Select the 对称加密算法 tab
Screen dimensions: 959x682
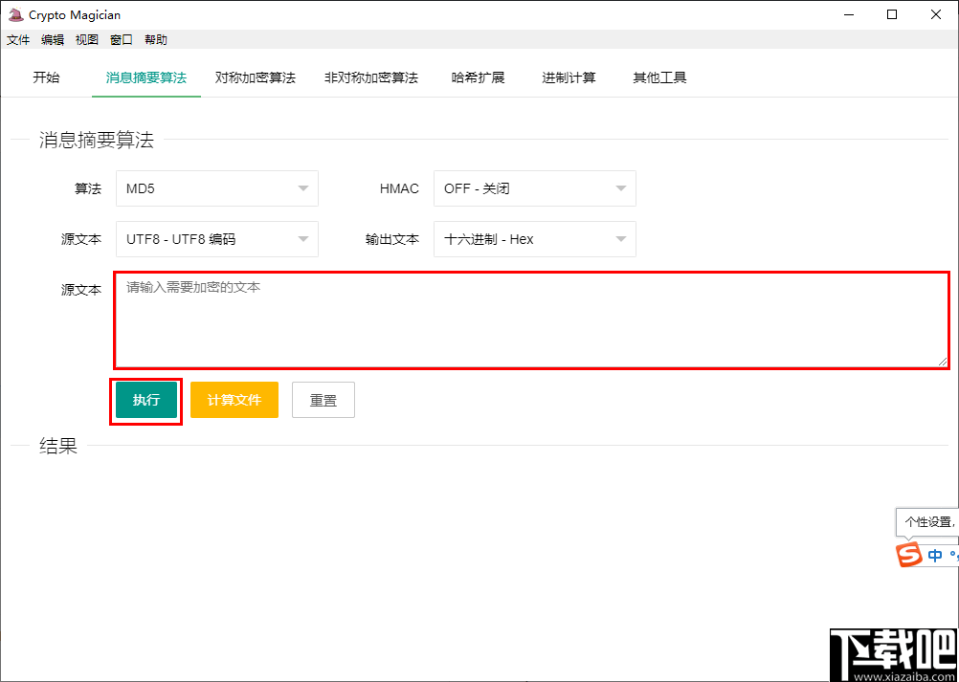[x=255, y=77]
